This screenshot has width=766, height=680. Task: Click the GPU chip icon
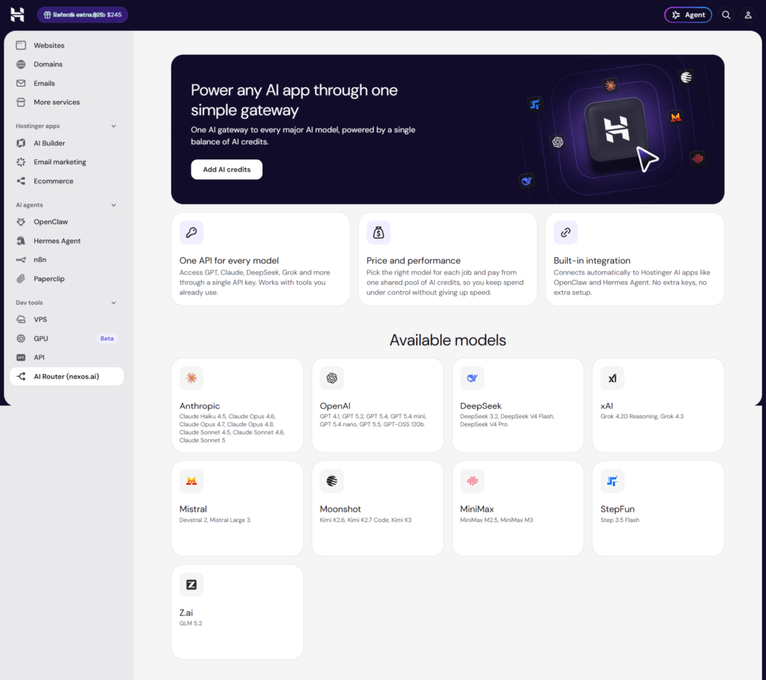[21, 339]
